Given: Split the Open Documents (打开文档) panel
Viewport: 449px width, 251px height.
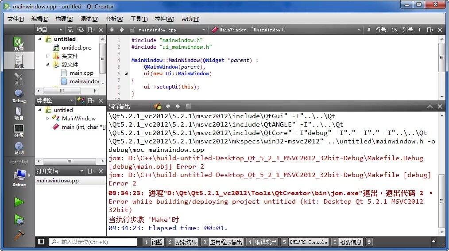Looking at the screenshot, I should (x=91, y=171).
